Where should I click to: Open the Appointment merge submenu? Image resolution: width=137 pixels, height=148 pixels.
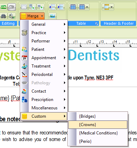[44, 58]
